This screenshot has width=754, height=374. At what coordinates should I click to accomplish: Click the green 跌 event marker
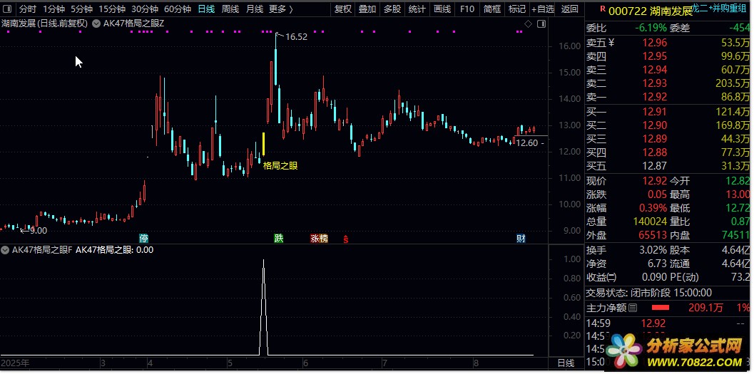pos(279,239)
